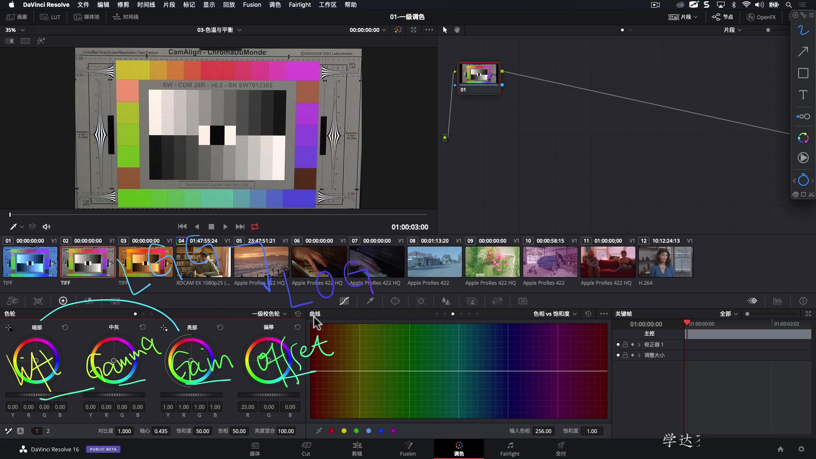
Task: Toggle the Nodes (节点) panel
Action: pos(722,17)
